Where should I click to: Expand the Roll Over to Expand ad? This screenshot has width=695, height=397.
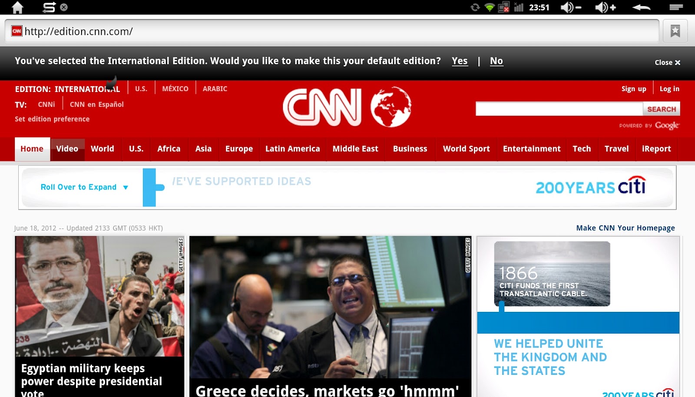(x=84, y=187)
